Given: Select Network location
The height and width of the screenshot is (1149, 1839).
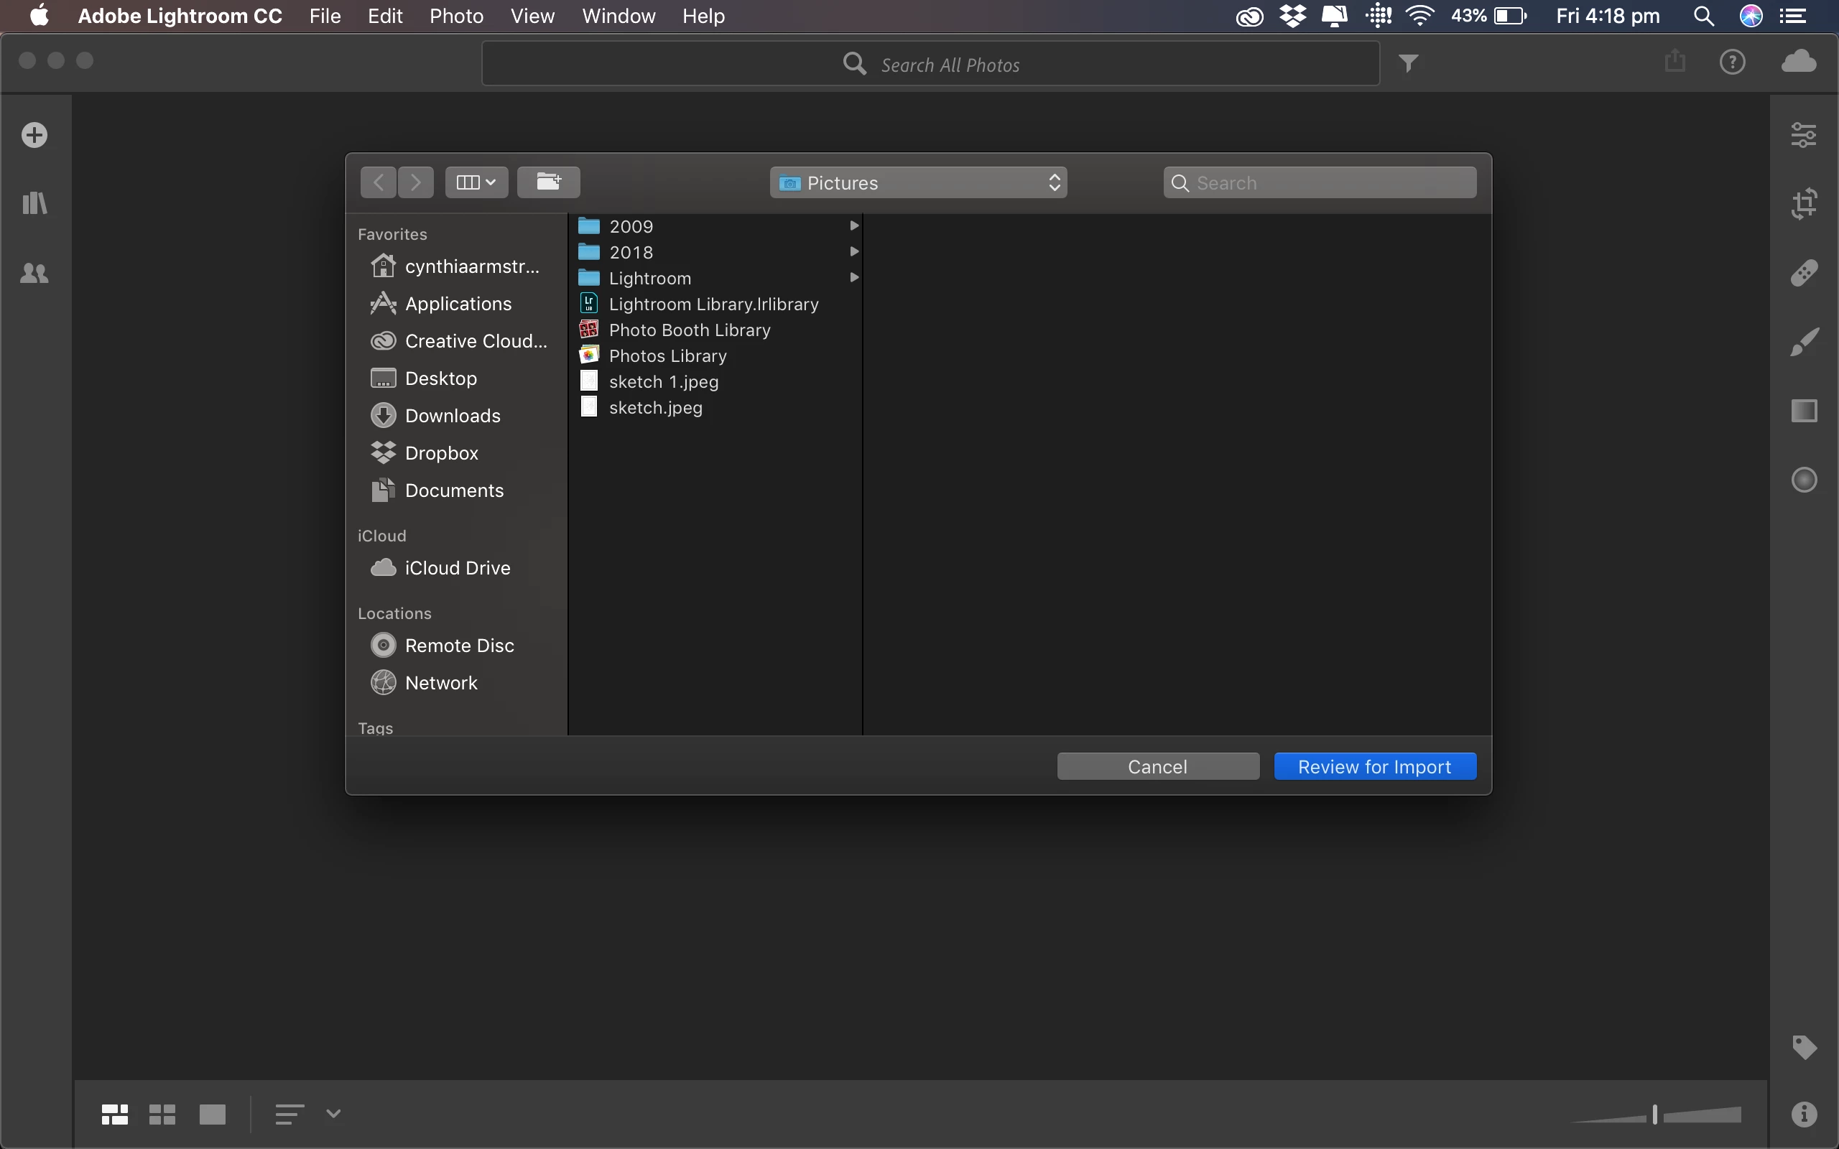Looking at the screenshot, I should coord(456,682).
